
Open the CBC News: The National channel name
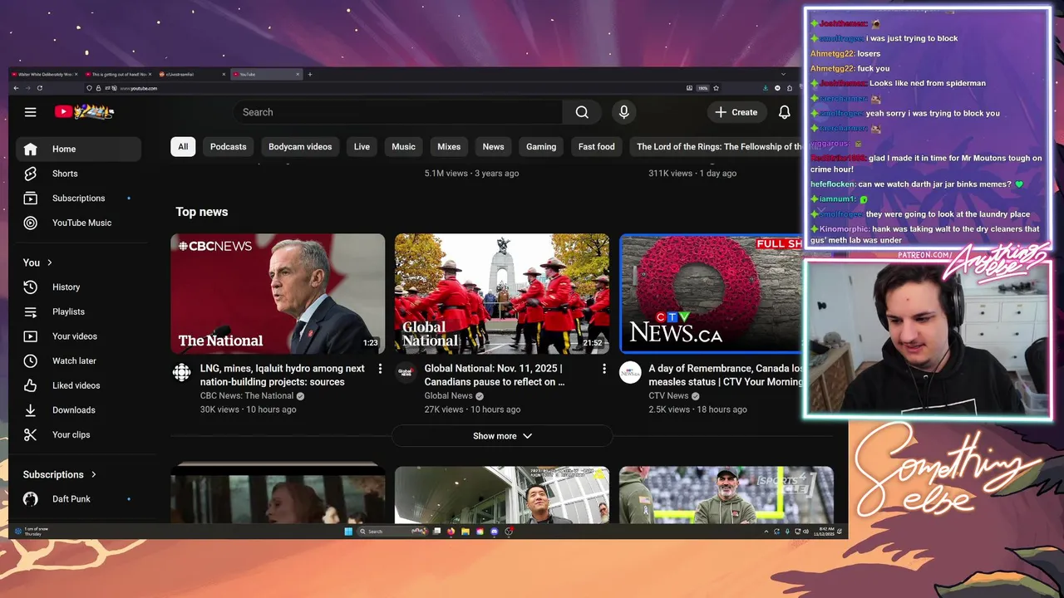click(247, 396)
